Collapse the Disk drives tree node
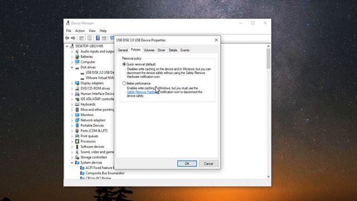This screenshot has width=357, height=201. pyautogui.click(x=72, y=68)
